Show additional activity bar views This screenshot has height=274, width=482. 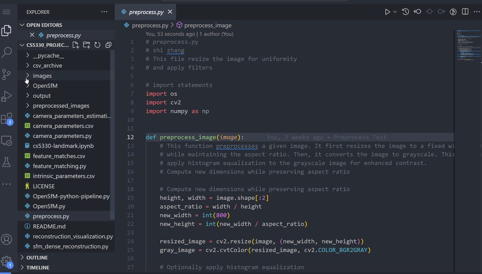point(7,184)
